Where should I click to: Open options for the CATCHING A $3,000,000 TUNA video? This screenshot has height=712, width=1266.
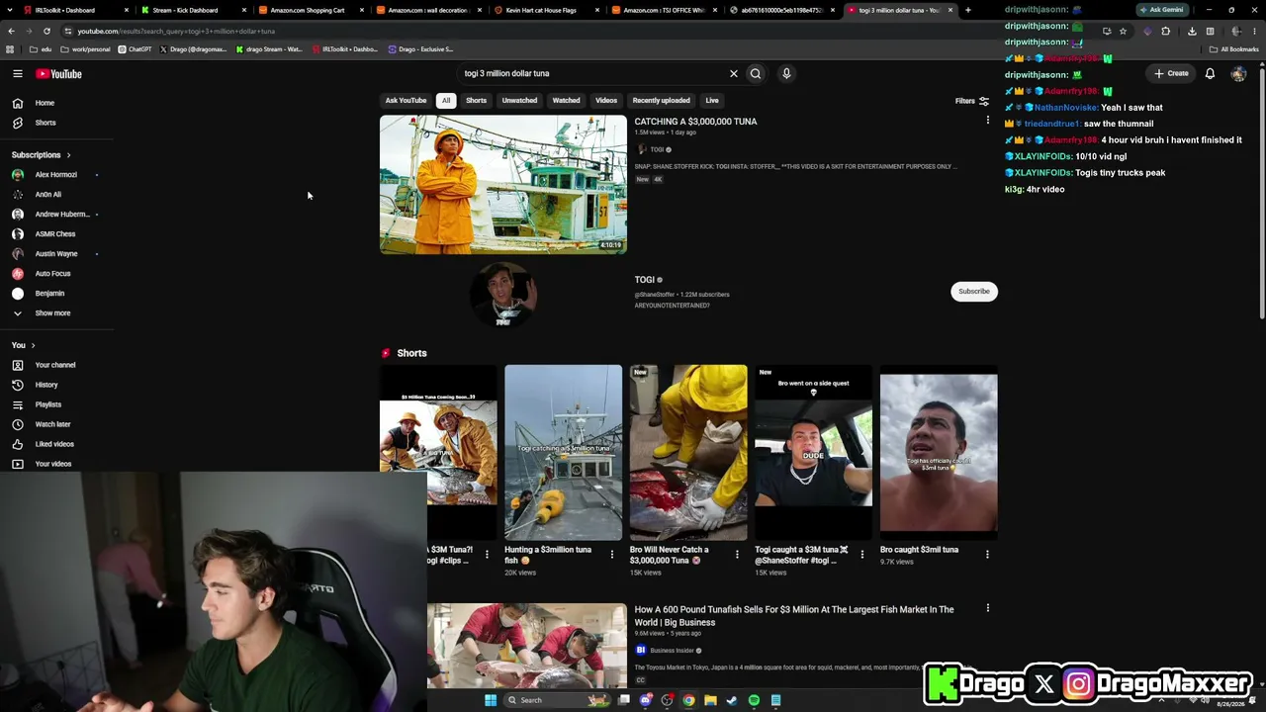pyautogui.click(x=987, y=121)
